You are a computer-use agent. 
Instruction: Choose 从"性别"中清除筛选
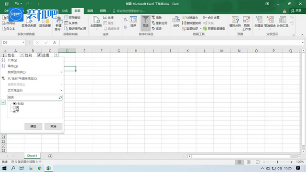point(32,78)
